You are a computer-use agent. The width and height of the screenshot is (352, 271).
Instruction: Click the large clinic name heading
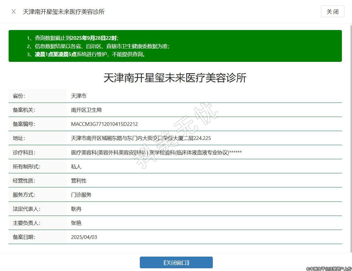(x=175, y=78)
